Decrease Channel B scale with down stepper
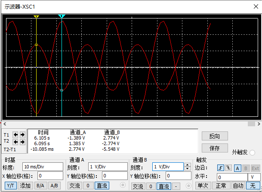The width and height of the screenshot is (262, 192). (x=187, y=169)
